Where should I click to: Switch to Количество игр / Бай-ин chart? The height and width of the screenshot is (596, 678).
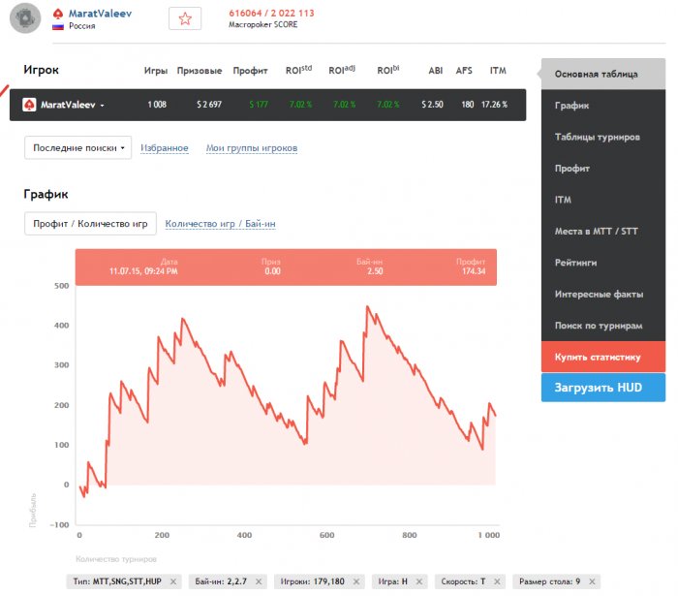[220, 224]
